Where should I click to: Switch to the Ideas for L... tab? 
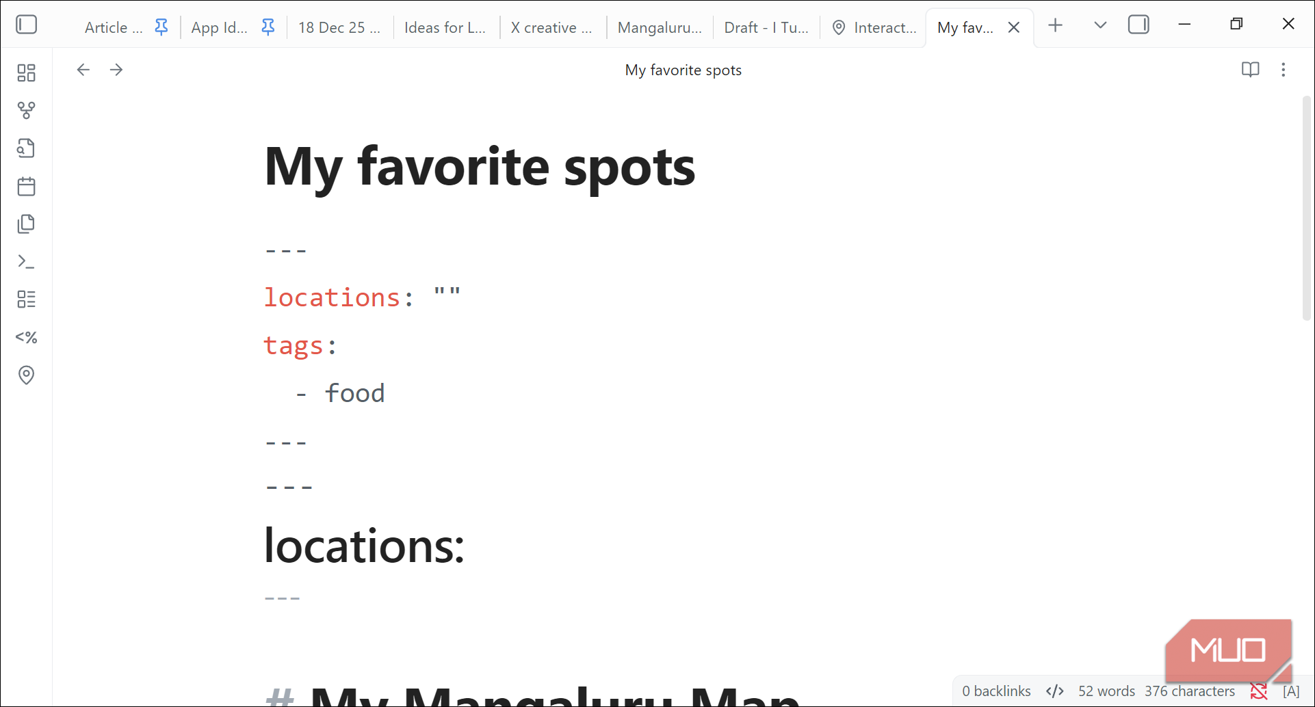(445, 27)
